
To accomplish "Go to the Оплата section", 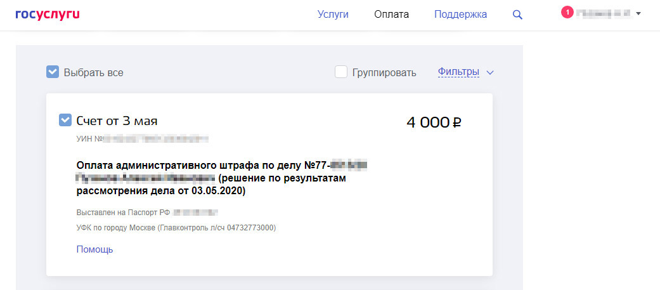I will tap(391, 15).
